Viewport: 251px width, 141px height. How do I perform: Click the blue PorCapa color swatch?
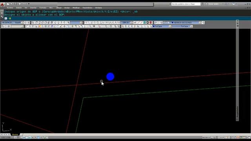click(x=154, y=26)
